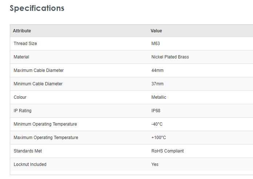
Task: Select the Colour attribute label
Action: coord(20,97)
